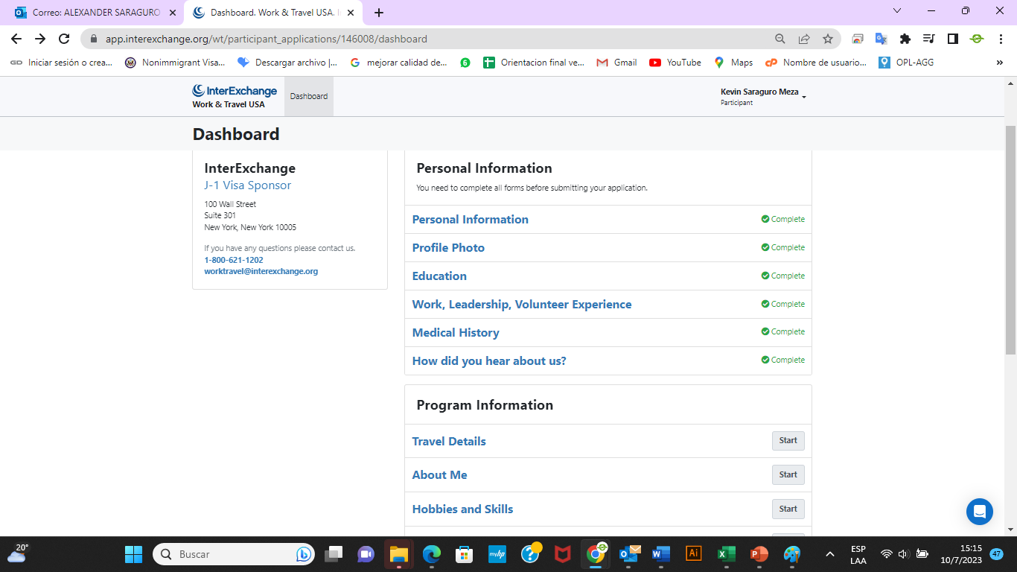
Task: Open the Medical History form link
Action: pyautogui.click(x=456, y=333)
